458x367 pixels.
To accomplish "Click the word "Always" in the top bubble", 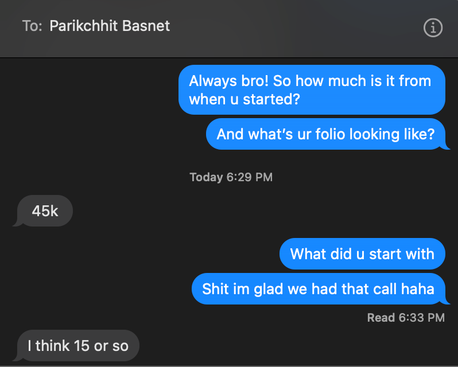I will pyautogui.click(x=212, y=81).
